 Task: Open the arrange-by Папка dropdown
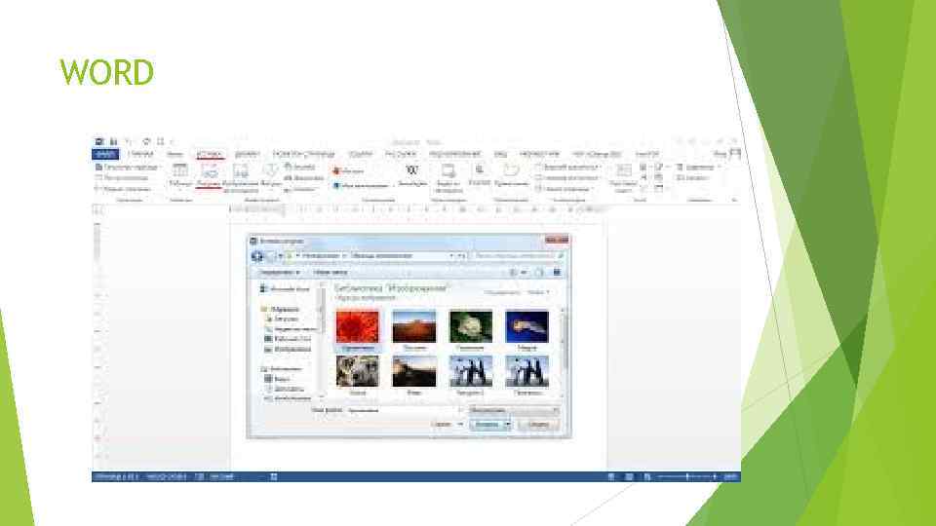[x=537, y=293]
